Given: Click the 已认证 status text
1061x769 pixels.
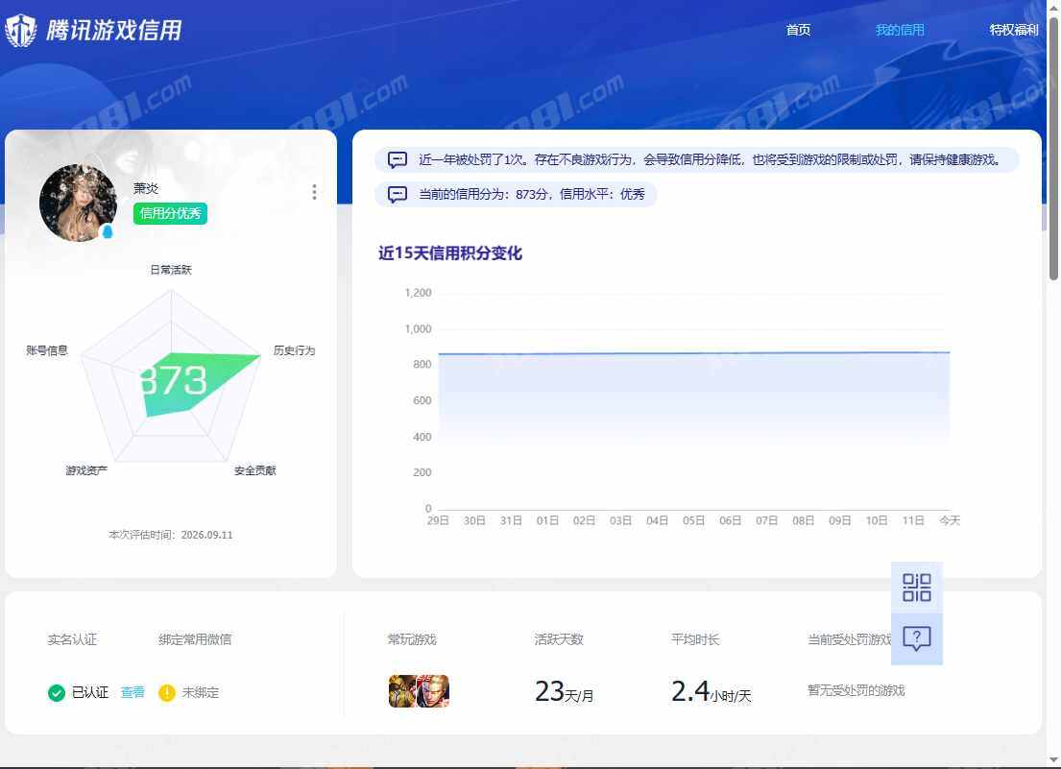Looking at the screenshot, I should (90, 692).
